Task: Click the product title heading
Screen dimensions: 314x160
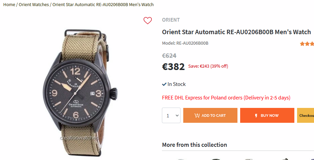Action: [236, 32]
